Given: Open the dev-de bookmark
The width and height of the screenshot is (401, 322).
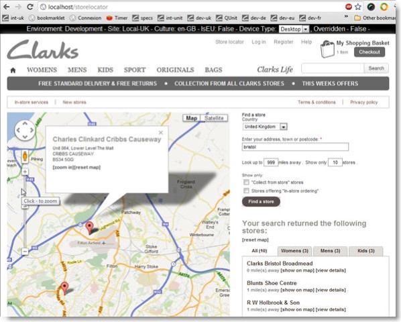Looking at the screenshot, I should pos(254,18).
